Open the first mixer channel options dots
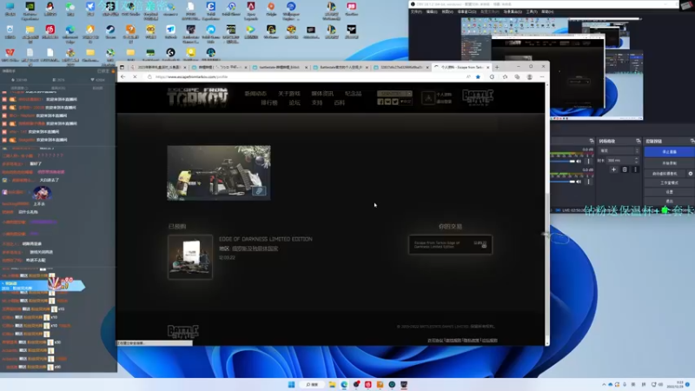 coord(589,162)
